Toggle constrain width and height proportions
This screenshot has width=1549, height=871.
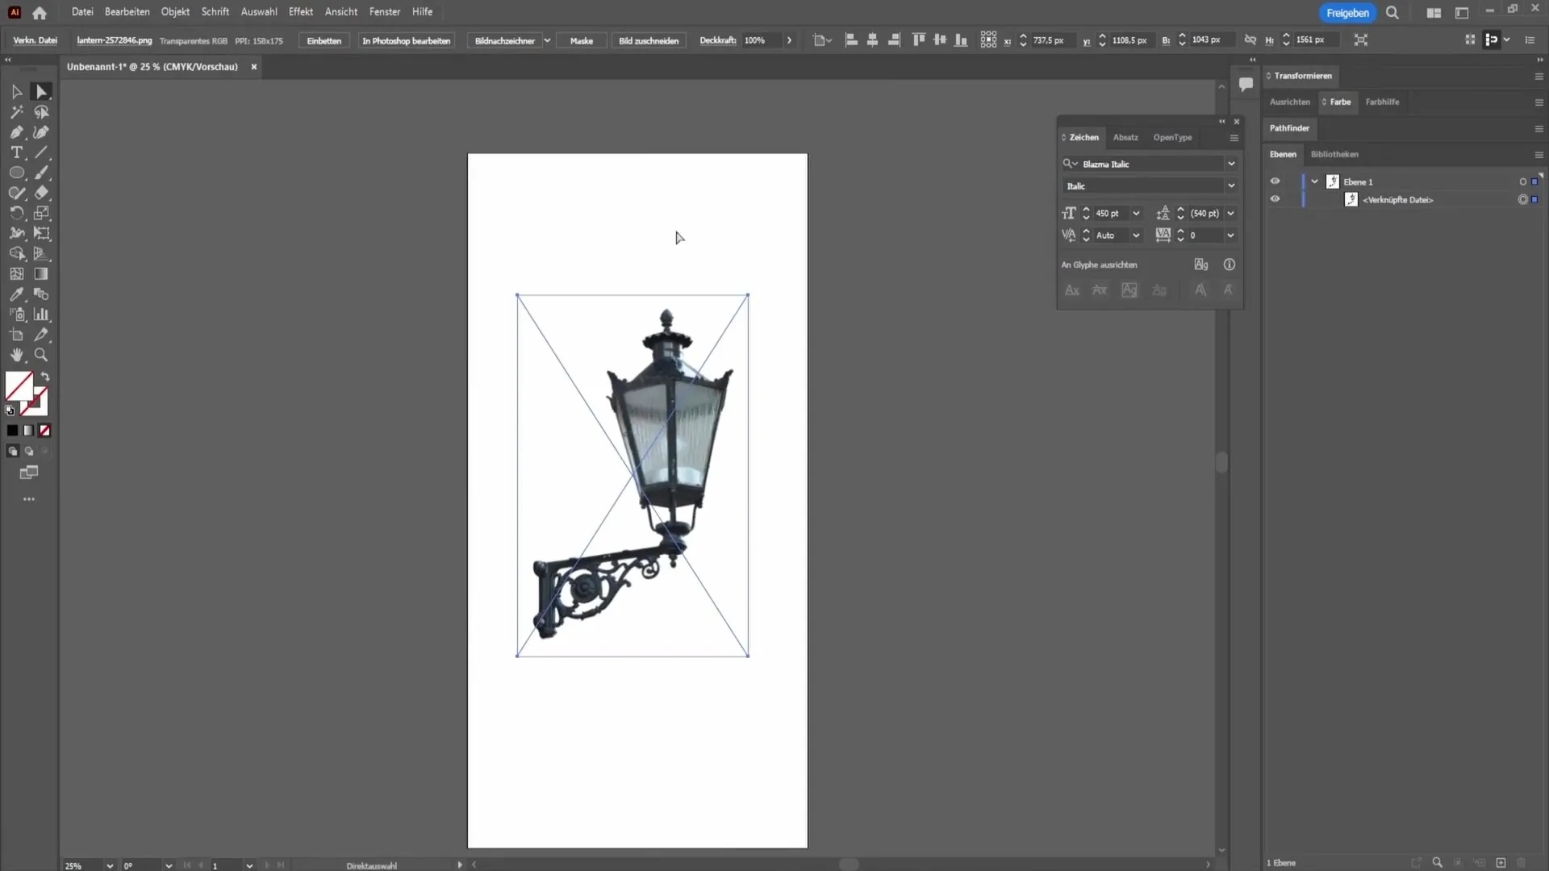click(1250, 40)
